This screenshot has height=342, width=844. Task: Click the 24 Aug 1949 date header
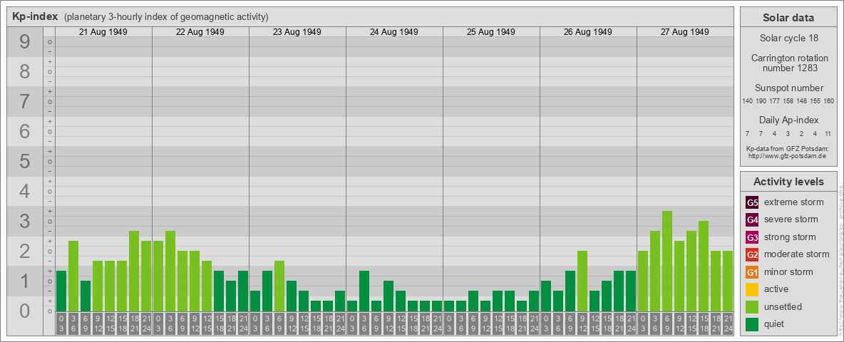[394, 32]
